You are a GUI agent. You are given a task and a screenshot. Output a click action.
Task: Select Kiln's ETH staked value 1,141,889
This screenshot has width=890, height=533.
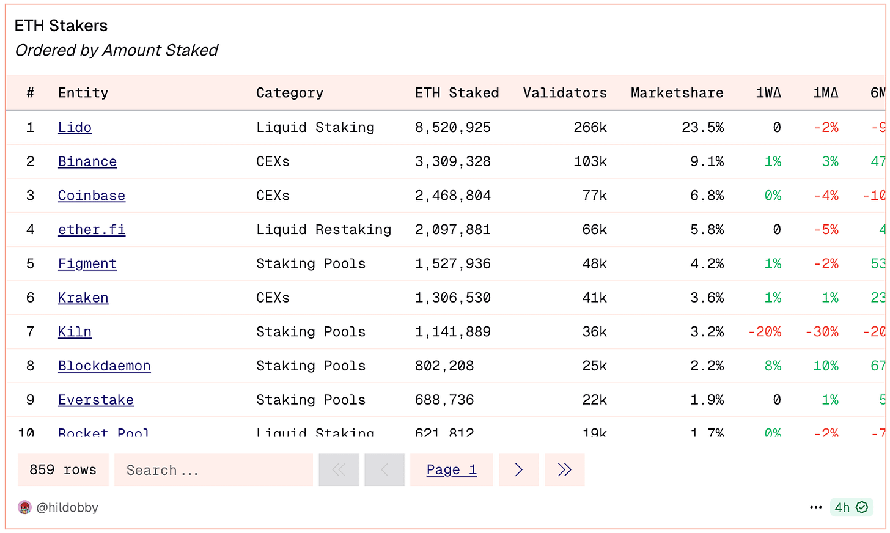click(x=453, y=332)
